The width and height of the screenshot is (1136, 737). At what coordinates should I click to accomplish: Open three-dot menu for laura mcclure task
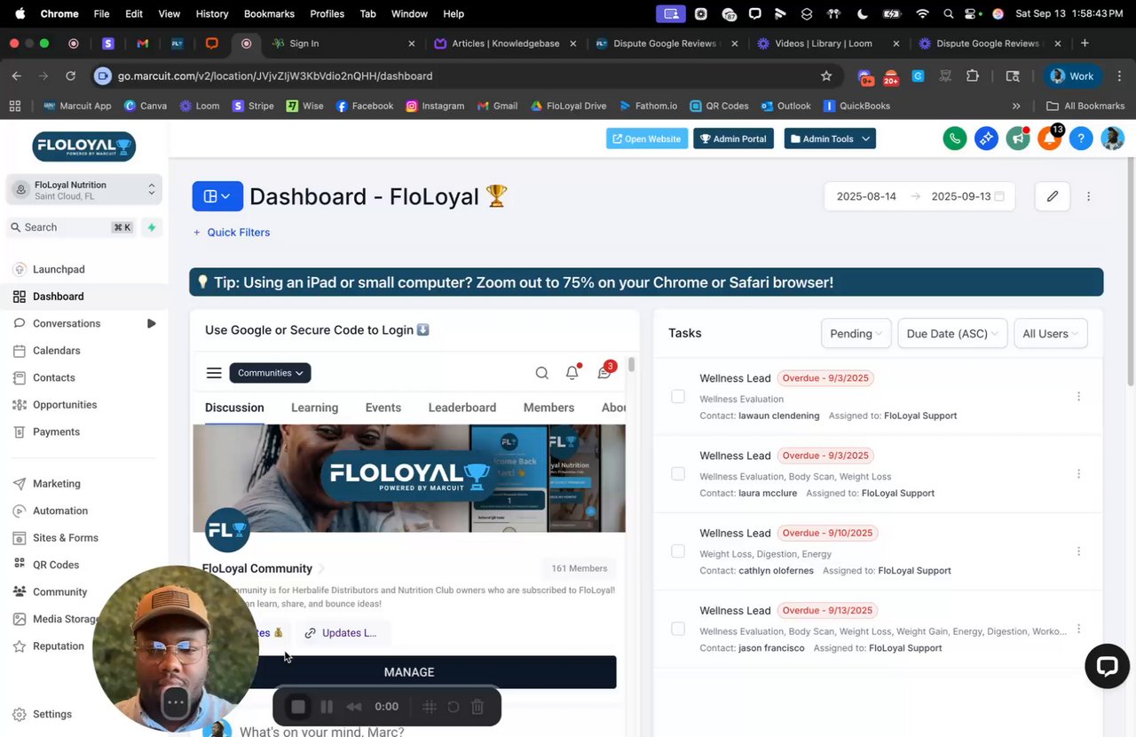click(1078, 474)
